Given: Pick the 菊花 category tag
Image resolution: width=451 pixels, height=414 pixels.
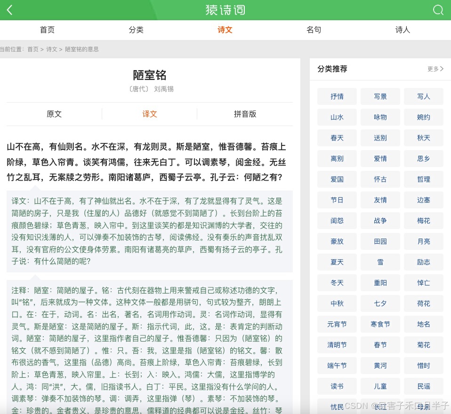Looking at the screenshot, I should coord(424,345).
